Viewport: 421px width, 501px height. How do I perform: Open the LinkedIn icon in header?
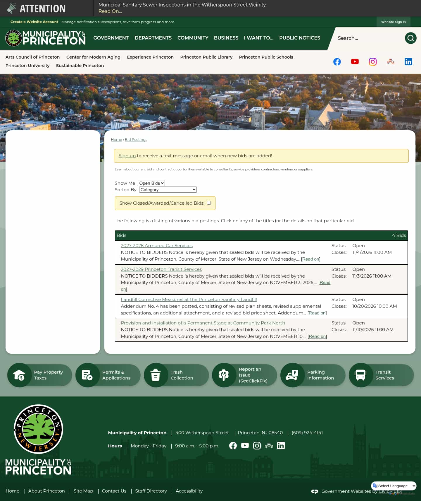[408, 61]
